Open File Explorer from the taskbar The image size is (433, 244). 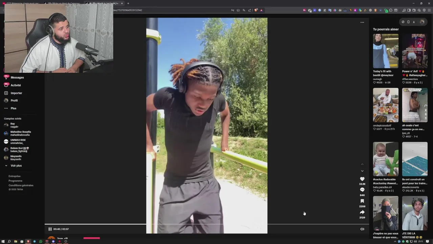click(16, 241)
